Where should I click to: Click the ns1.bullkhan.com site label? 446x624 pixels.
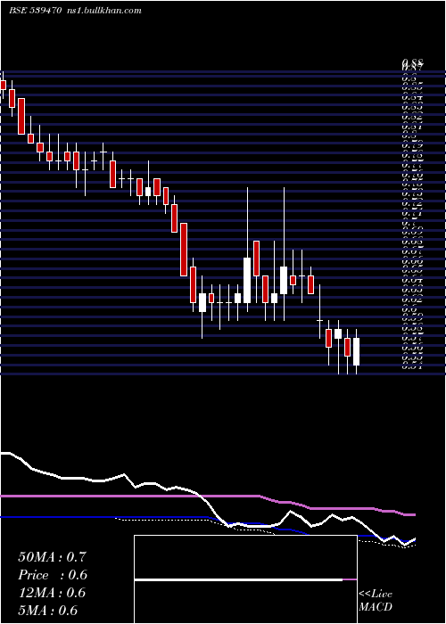(x=103, y=11)
